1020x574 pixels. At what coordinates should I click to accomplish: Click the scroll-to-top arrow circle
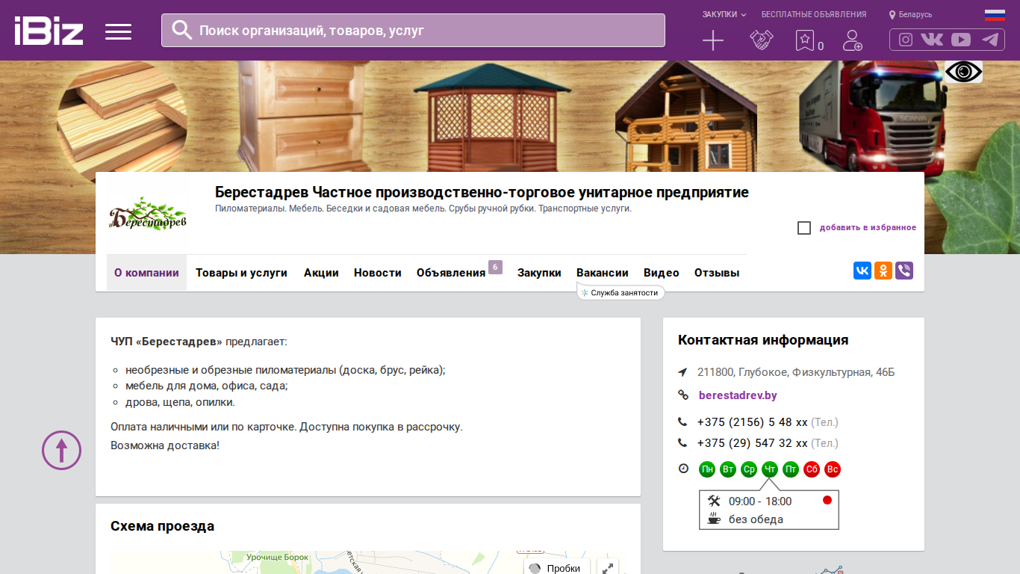click(61, 450)
